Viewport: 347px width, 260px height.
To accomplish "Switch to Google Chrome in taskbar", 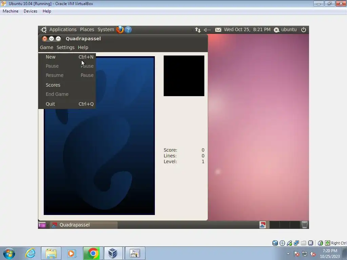I will tap(93, 253).
